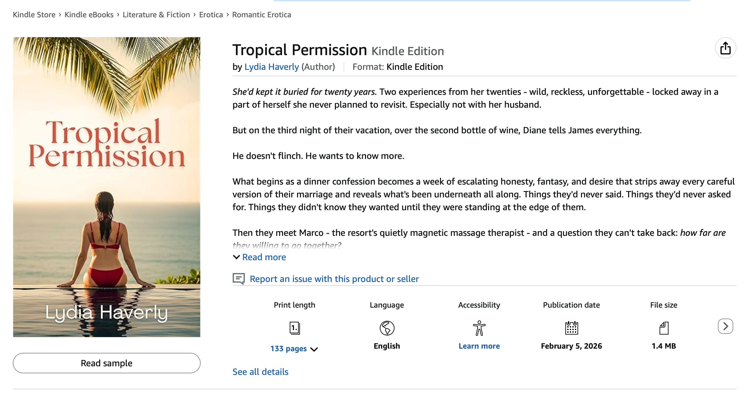
Task: Click the accessibility figure icon
Action: click(x=479, y=328)
